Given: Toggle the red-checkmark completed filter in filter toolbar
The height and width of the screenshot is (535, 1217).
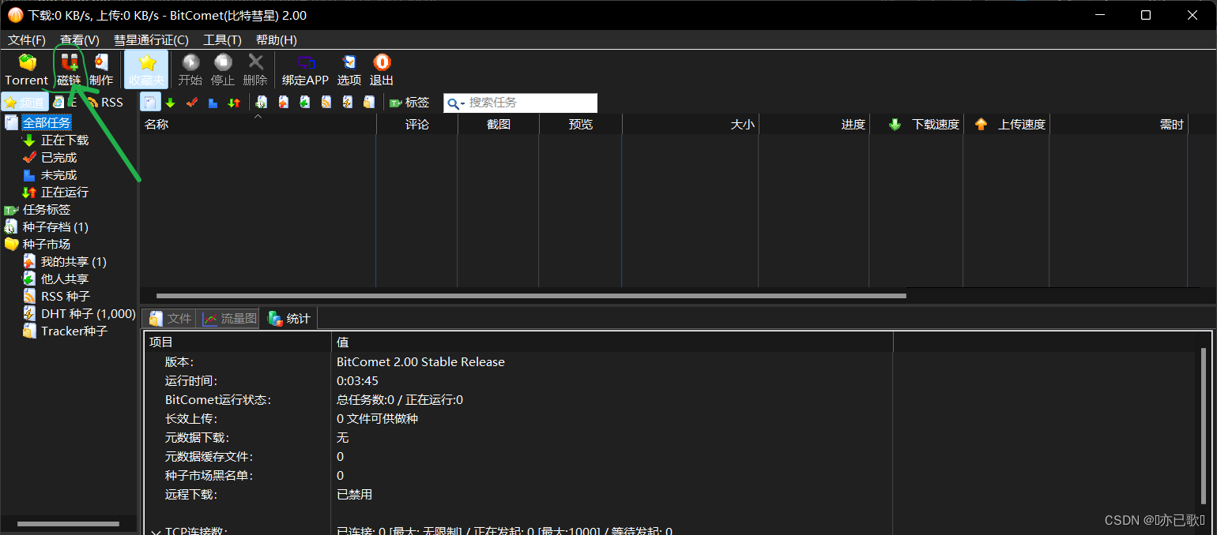Looking at the screenshot, I should (x=191, y=103).
